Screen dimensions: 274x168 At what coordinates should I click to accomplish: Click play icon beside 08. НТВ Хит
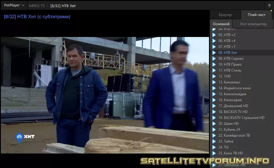[214, 53]
